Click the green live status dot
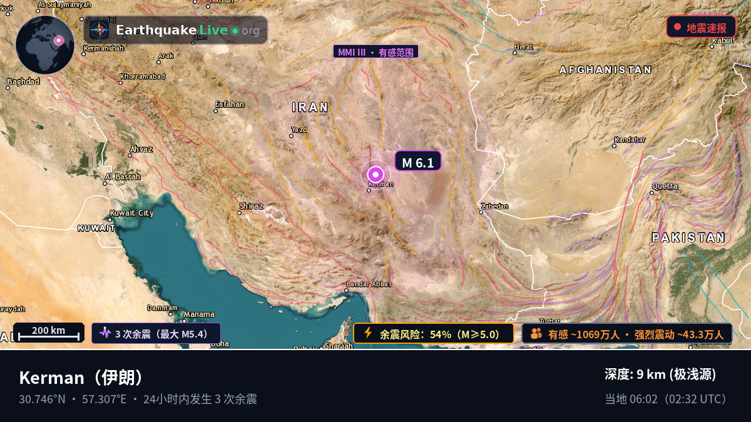Viewport: 751px width, 422px height. tap(235, 31)
